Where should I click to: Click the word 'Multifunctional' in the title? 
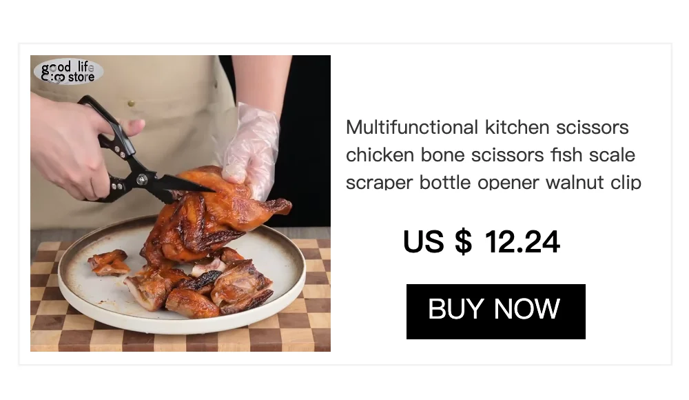click(x=412, y=127)
